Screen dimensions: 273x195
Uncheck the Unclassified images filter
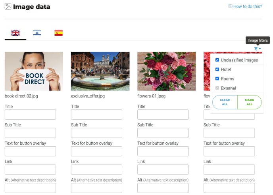217,60
